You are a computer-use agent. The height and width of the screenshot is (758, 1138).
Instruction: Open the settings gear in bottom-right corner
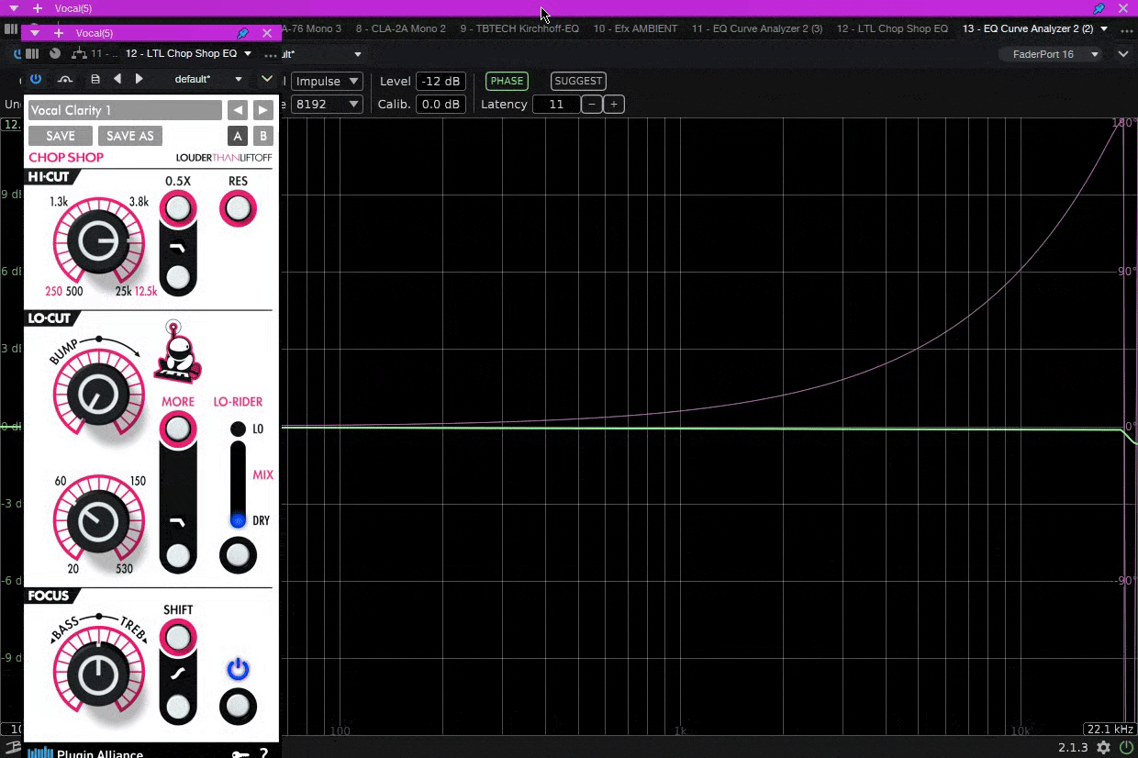tap(1103, 748)
